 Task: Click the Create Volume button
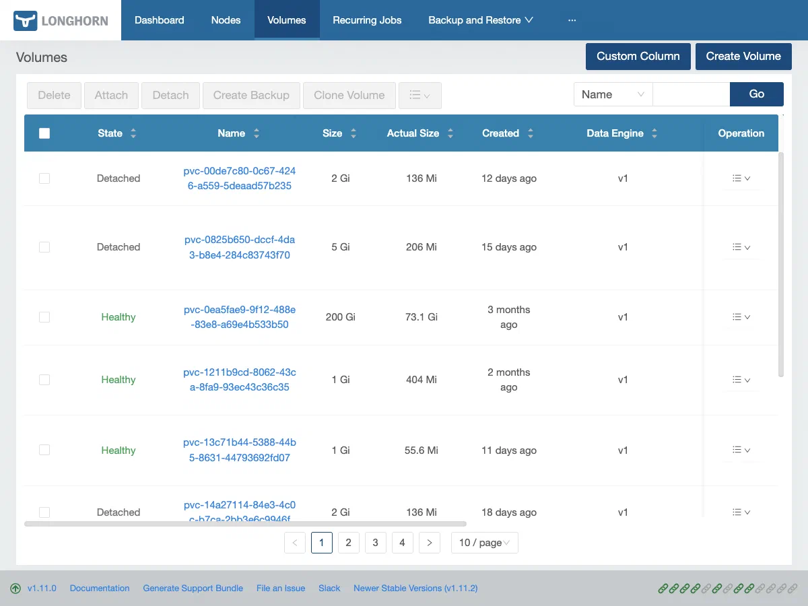click(743, 57)
